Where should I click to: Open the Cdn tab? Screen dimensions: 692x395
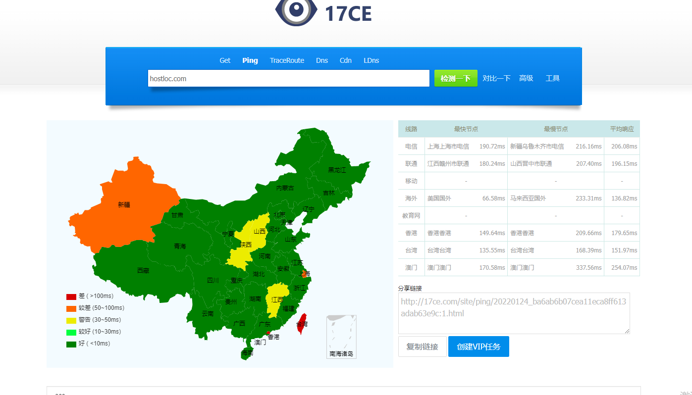coord(346,60)
